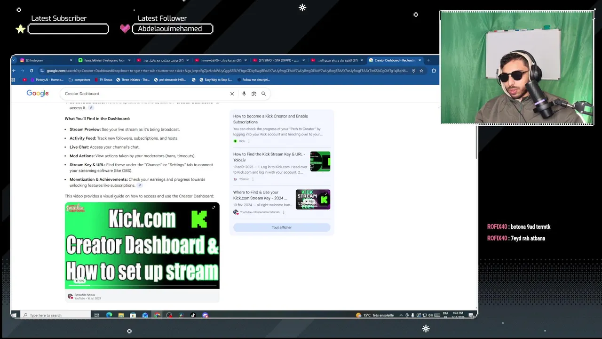
Task: Submit search with magnifier icon
Action: tap(263, 94)
